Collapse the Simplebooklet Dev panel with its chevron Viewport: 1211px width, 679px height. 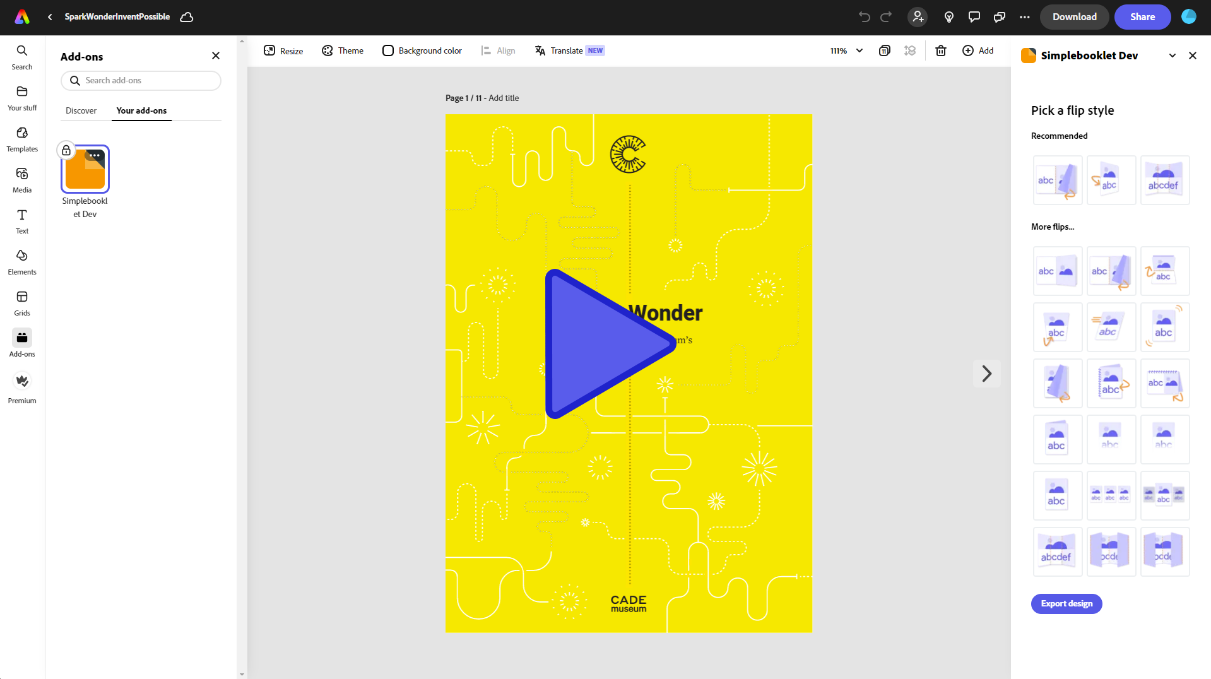[1172, 56]
